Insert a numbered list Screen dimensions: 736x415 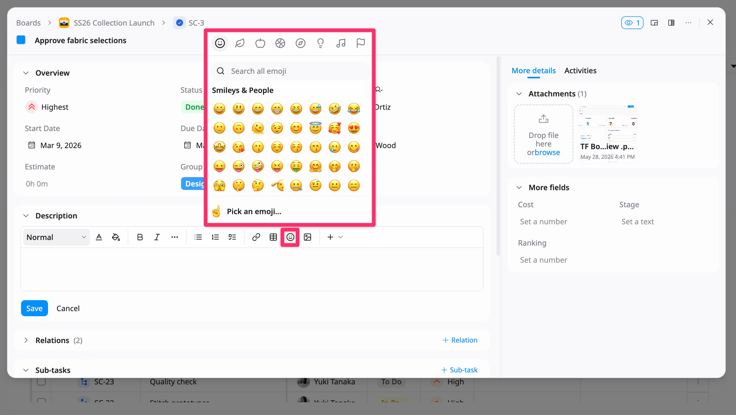coord(215,237)
